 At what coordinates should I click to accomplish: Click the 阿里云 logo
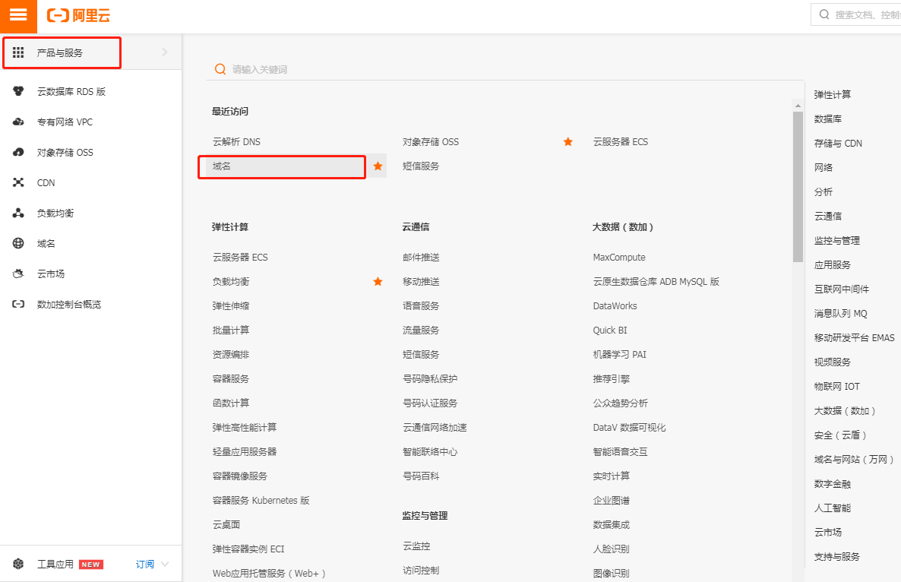coord(78,15)
